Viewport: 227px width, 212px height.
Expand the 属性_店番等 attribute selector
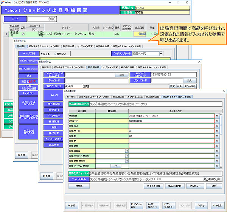pos(127,150)
